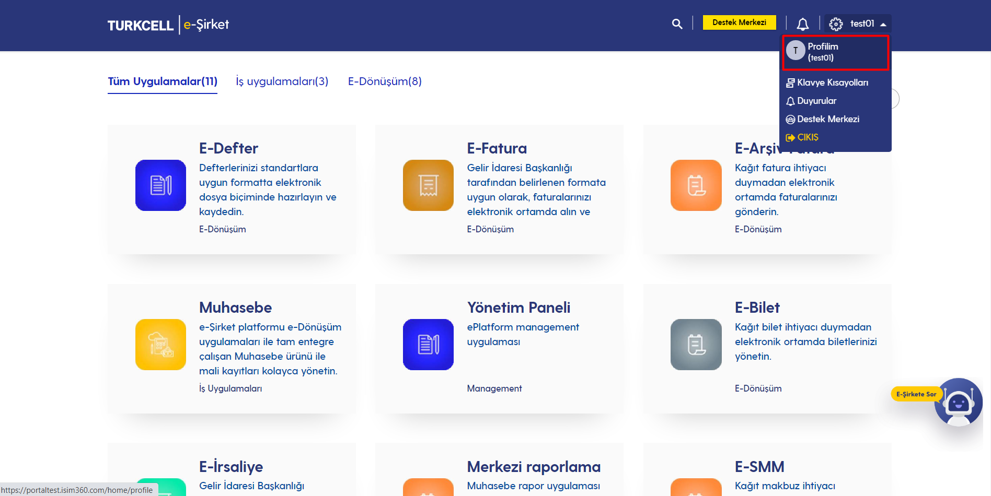Click E-Dönüşüm category under E-Fatura
991x496 pixels.
pos(490,229)
